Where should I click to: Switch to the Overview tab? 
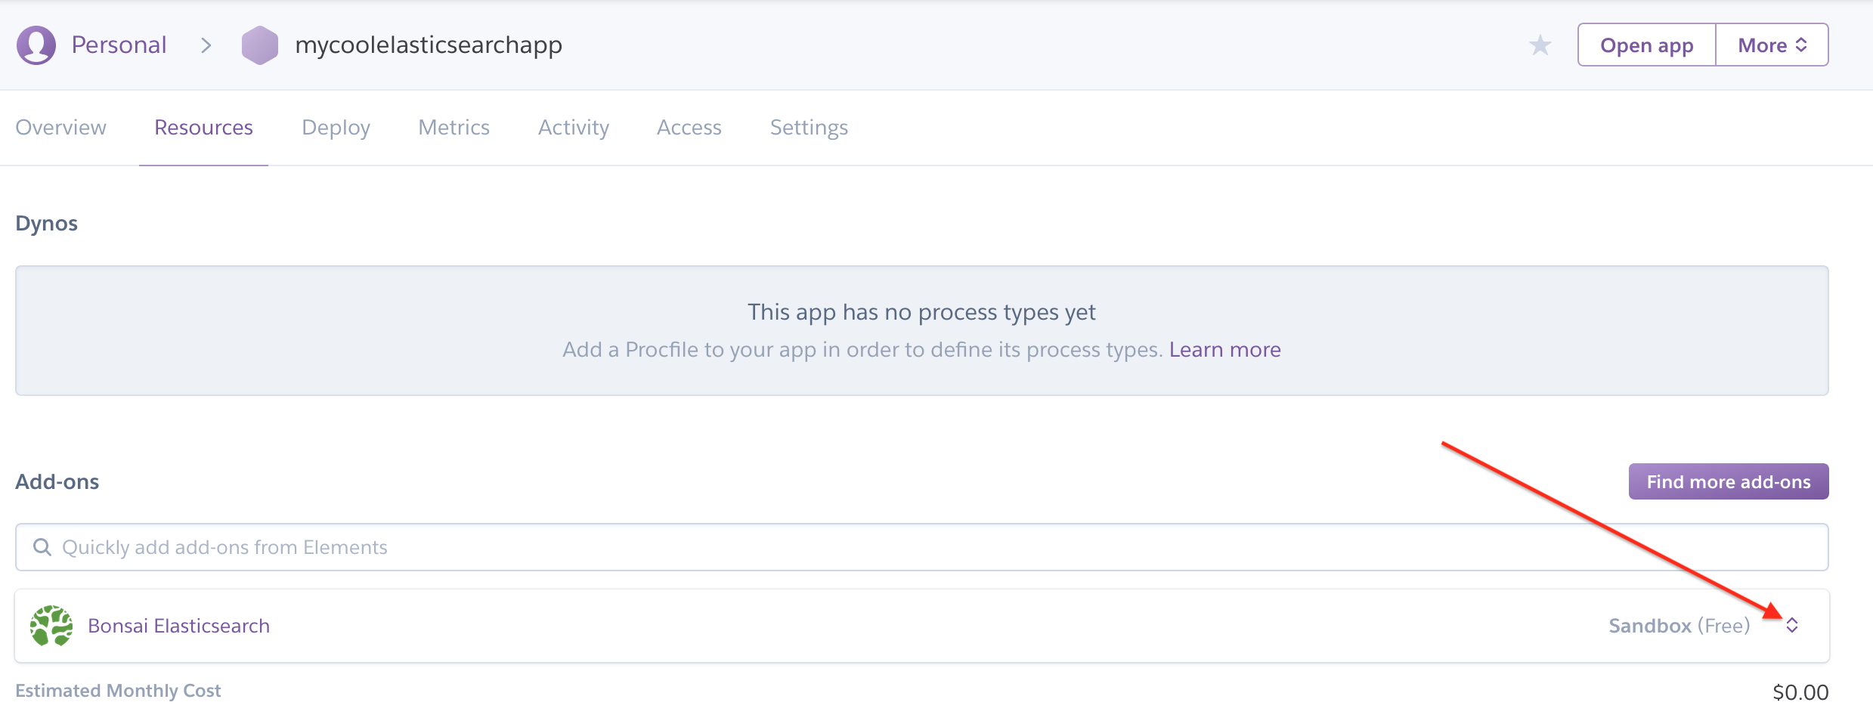point(60,127)
